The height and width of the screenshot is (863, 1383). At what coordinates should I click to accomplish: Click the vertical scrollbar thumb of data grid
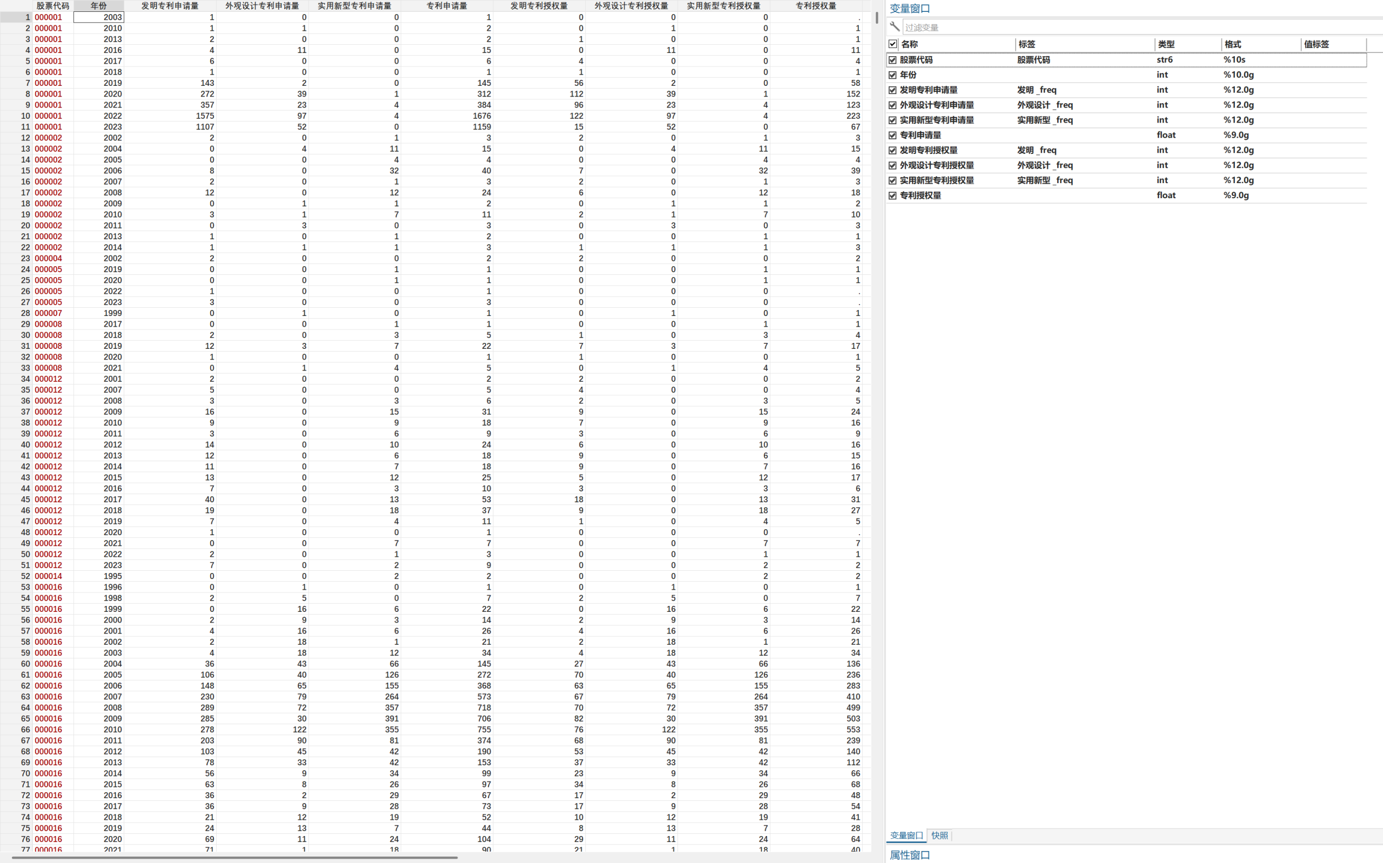877,18
